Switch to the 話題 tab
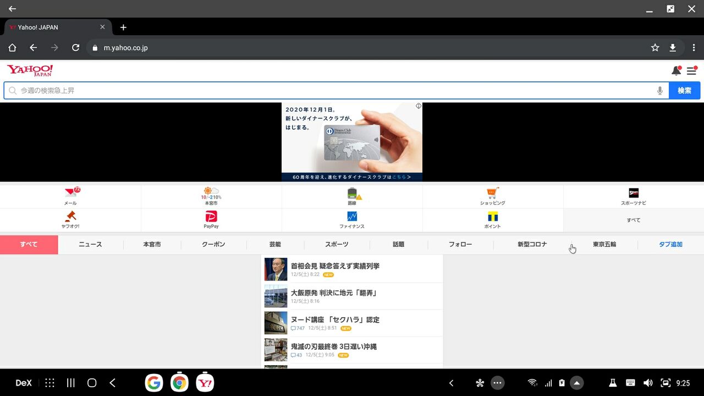The height and width of the screenshot is (396, 704). (x=398, y=245)
